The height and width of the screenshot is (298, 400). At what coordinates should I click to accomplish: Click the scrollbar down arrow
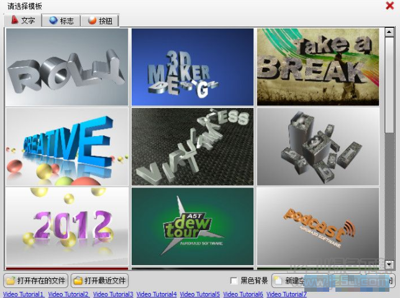[389, 264]
